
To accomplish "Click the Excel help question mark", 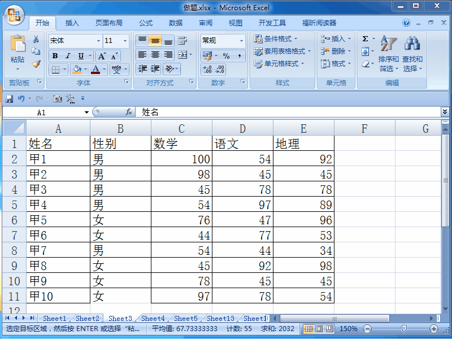I will coord(406,23).
